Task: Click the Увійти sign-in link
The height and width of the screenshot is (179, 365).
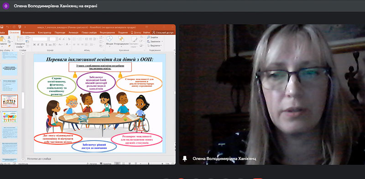Action: (146, 32)
